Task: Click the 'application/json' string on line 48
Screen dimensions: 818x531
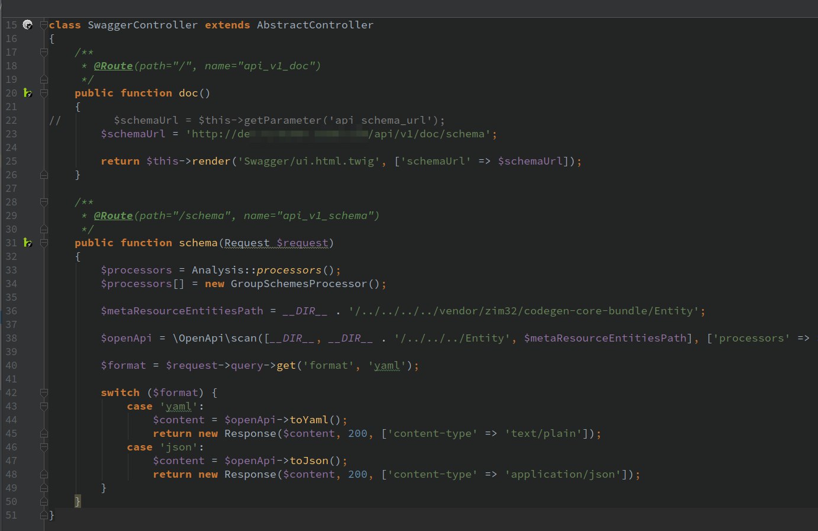Action: [563, 474]
